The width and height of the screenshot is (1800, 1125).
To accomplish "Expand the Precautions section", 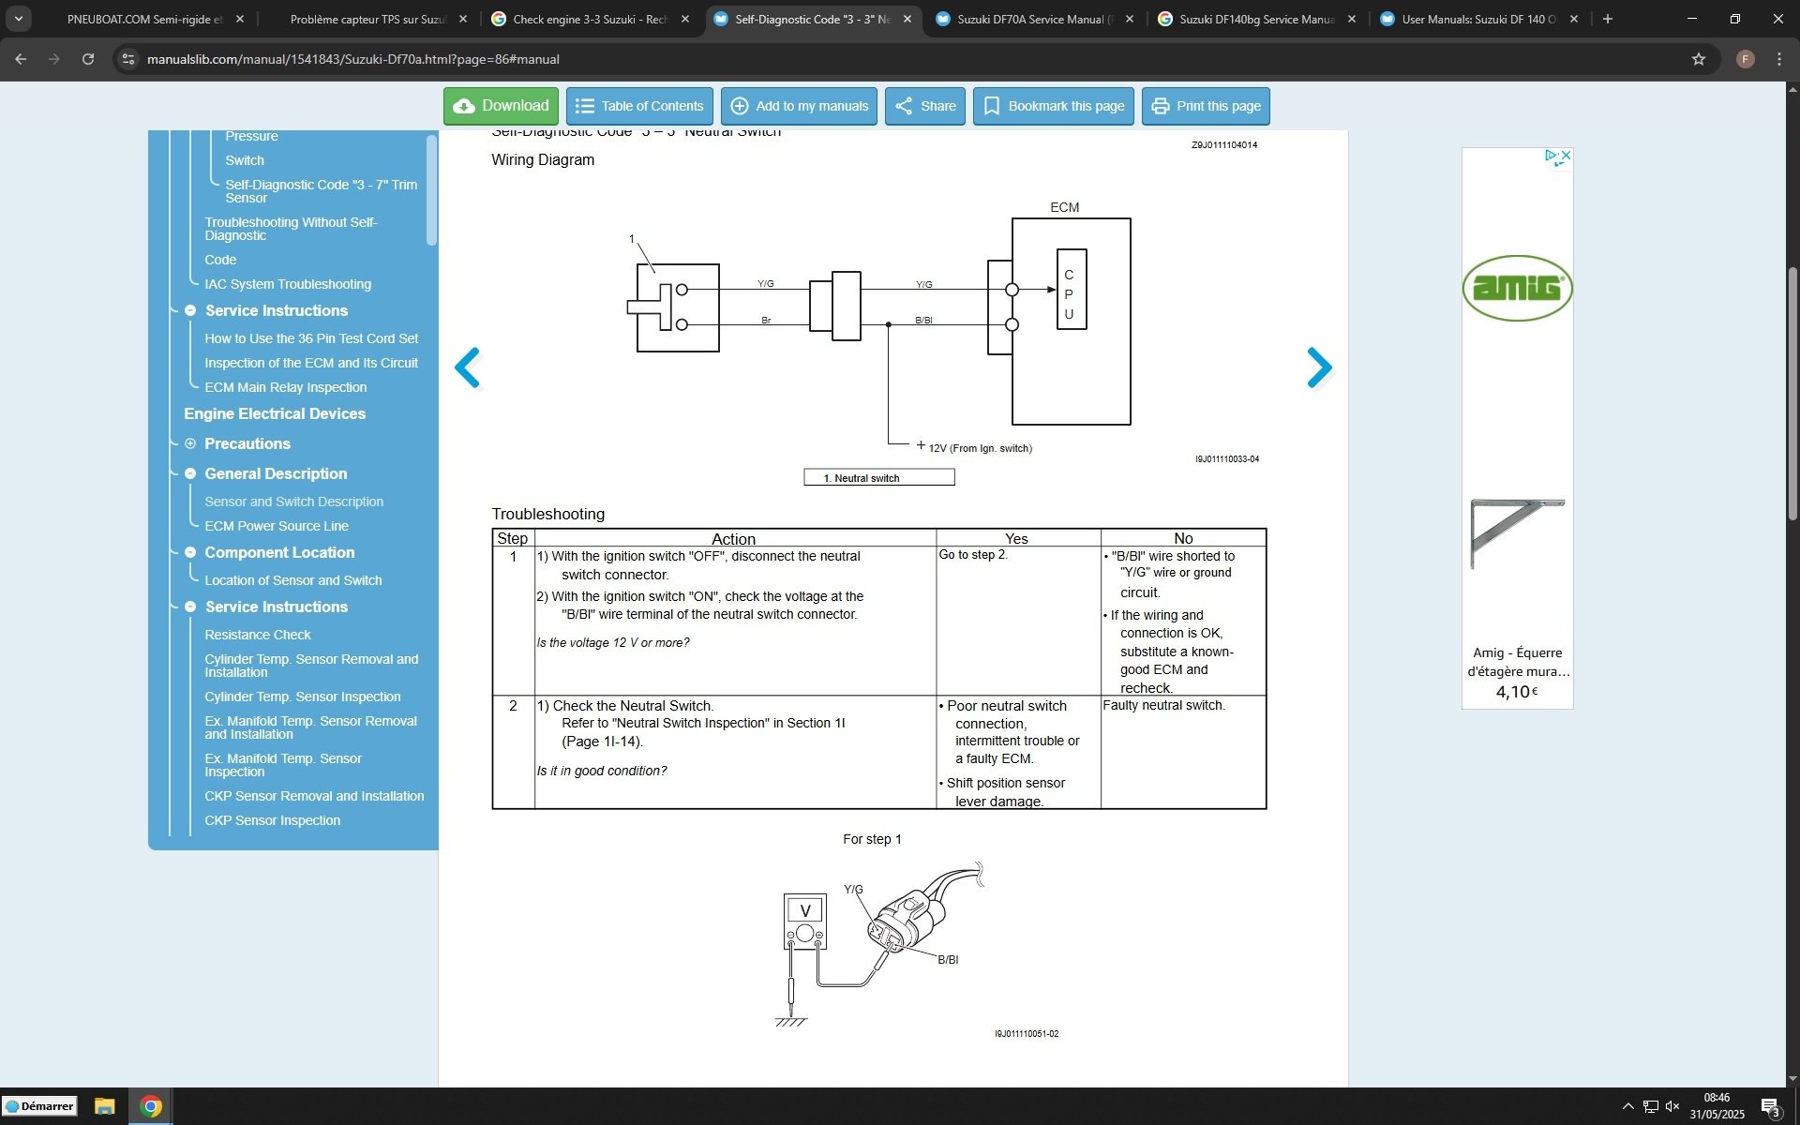I will (190, 443).
